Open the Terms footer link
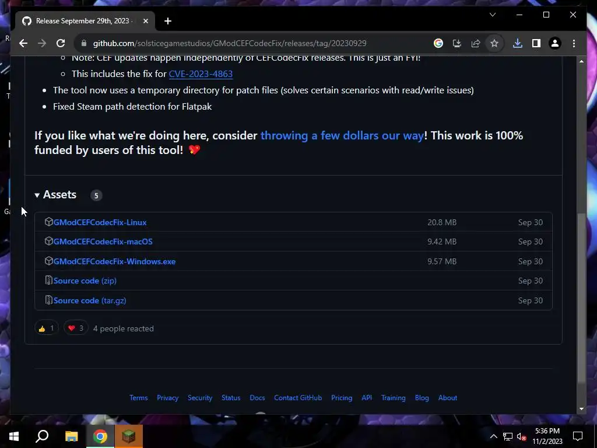The width and height of the screenshot is (597, 448). click(x=139, y=398)
